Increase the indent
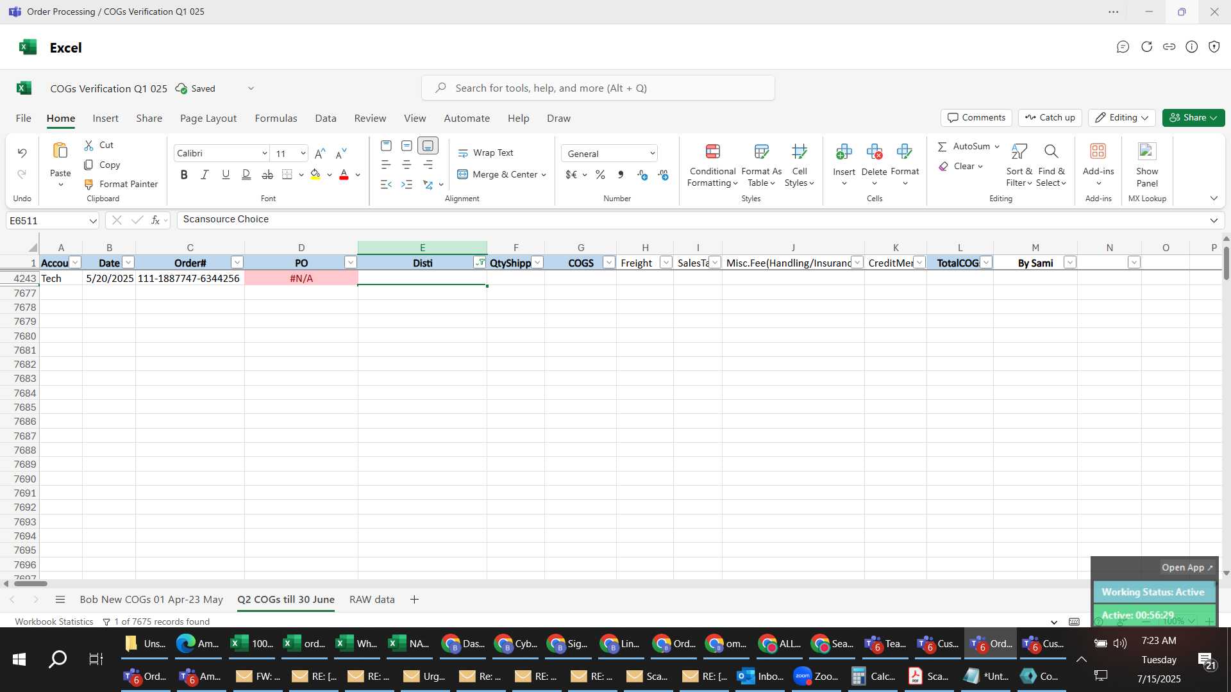The width and height of the screenshot is (1231, 692). click(x=406, y=185)
